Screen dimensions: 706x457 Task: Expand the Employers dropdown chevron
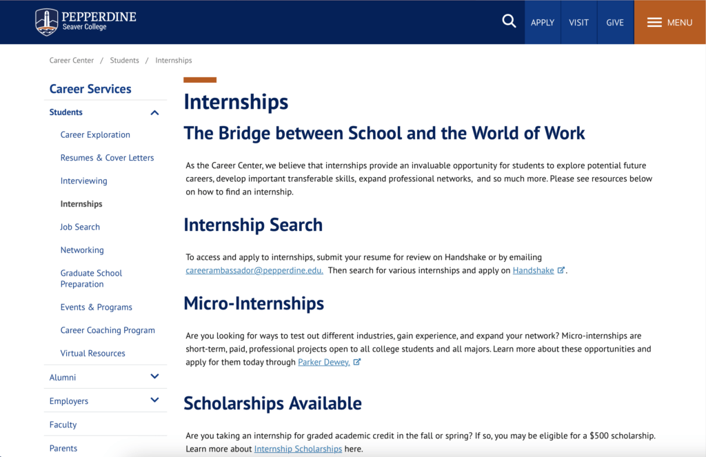[154, 400]
